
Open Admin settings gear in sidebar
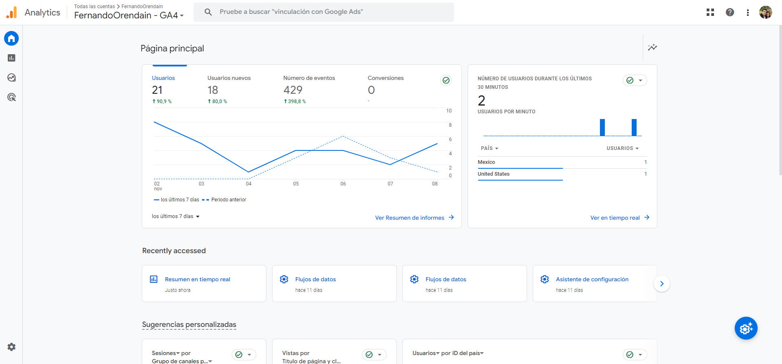(11, 347)
